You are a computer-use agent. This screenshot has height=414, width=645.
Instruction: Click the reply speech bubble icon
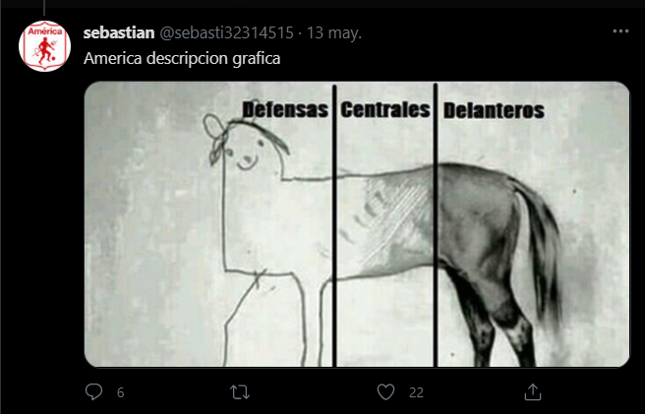click(93, 391)
